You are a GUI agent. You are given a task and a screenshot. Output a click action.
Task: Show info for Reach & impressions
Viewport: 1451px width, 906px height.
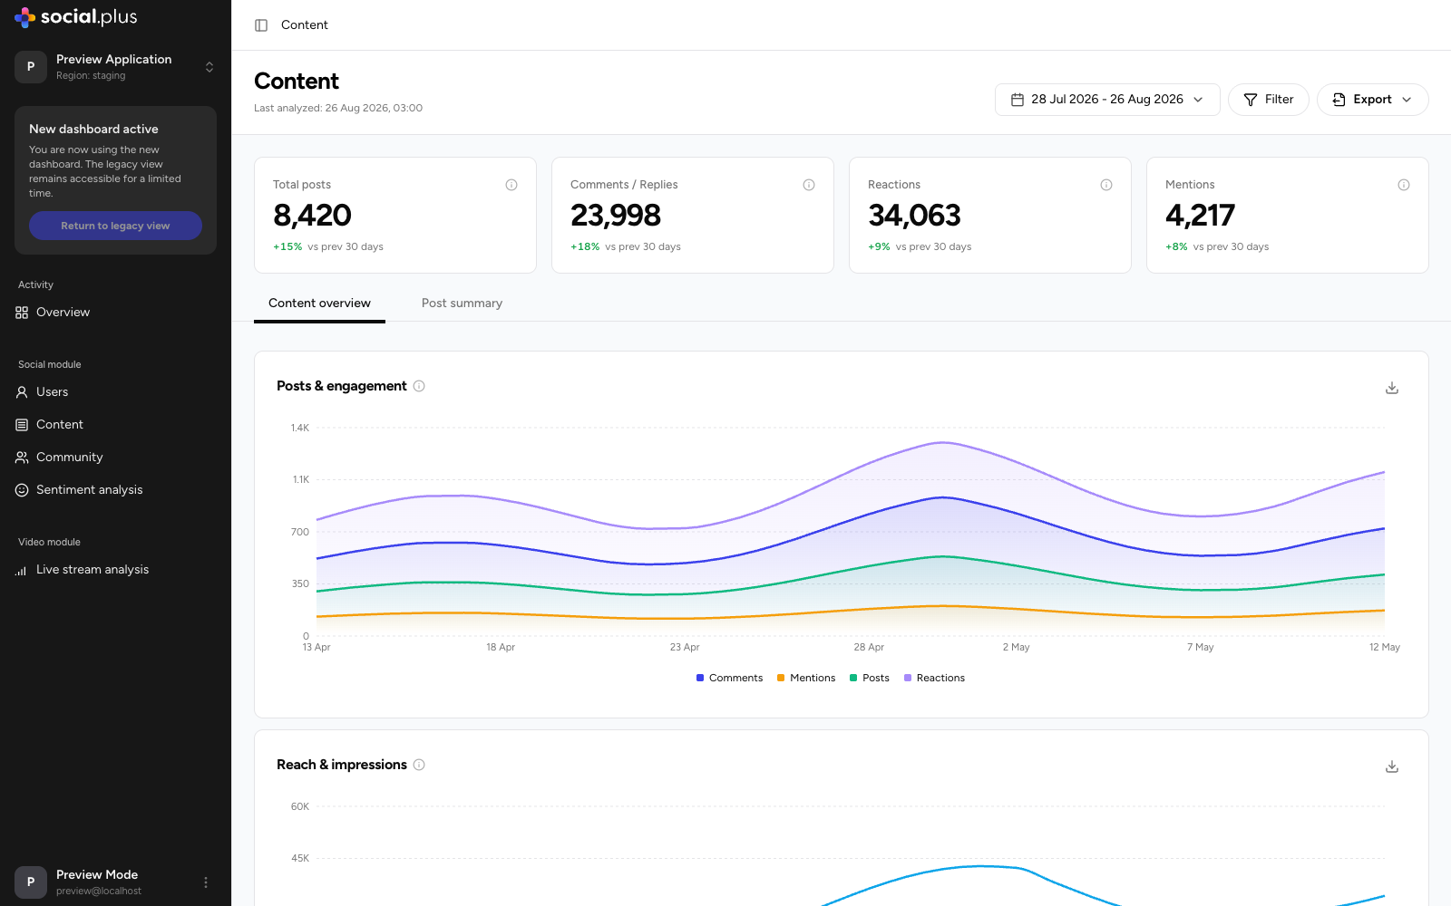tap(419, 765)
